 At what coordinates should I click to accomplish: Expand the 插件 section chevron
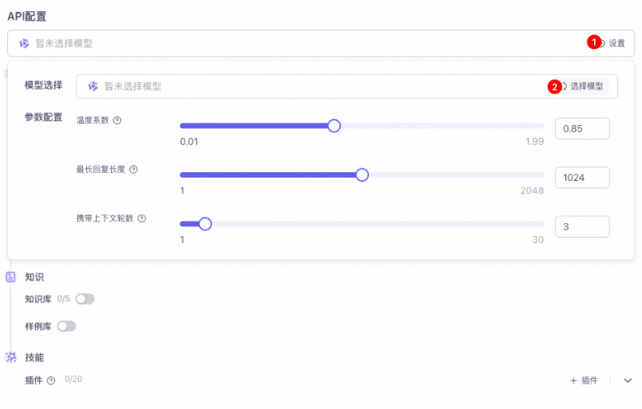coord(628,381)
